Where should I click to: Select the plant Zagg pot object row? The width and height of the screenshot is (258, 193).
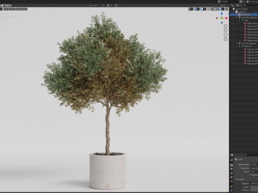point(244,43)
